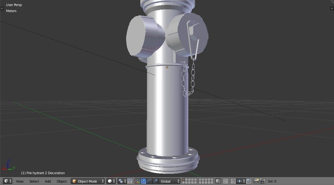
Task: Select the translate manipulator arrow icon
Action: tap(143, 181)
